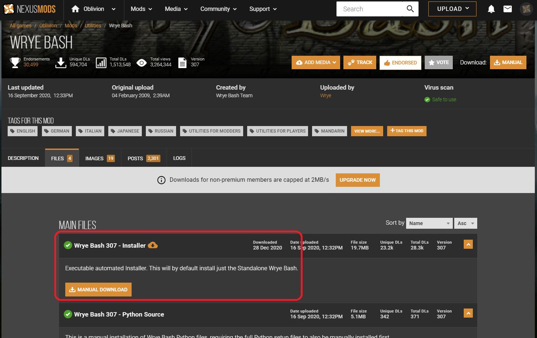Open the Nexus Mods home logo
537x338 pixels.
click(30, 9)
